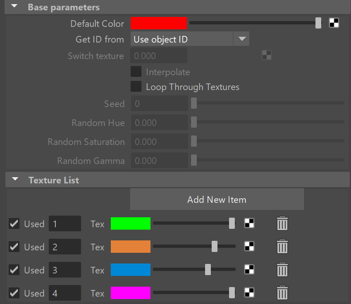Open the Get ID from dropdown
This screenshot has width=351, height=304.
(190, 39)
